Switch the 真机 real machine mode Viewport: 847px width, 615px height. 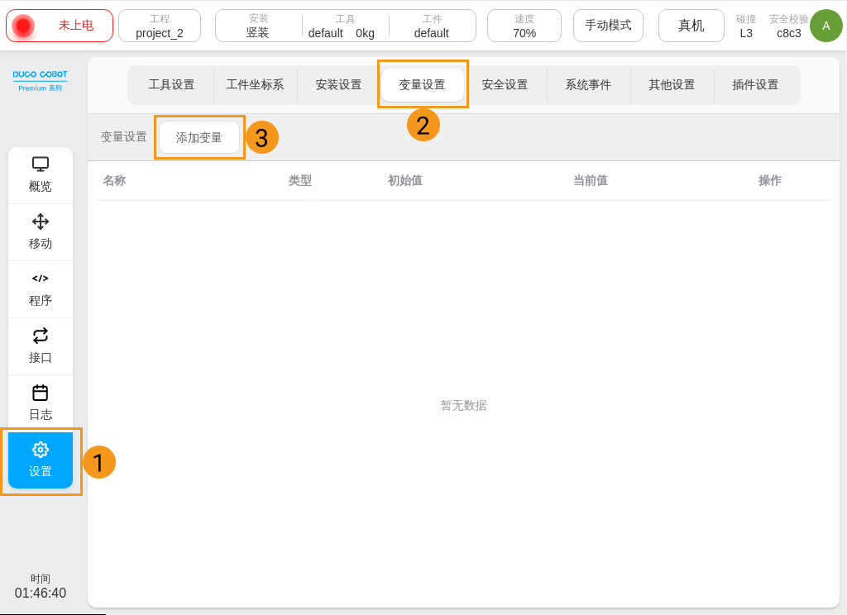(x=691, y=26)
